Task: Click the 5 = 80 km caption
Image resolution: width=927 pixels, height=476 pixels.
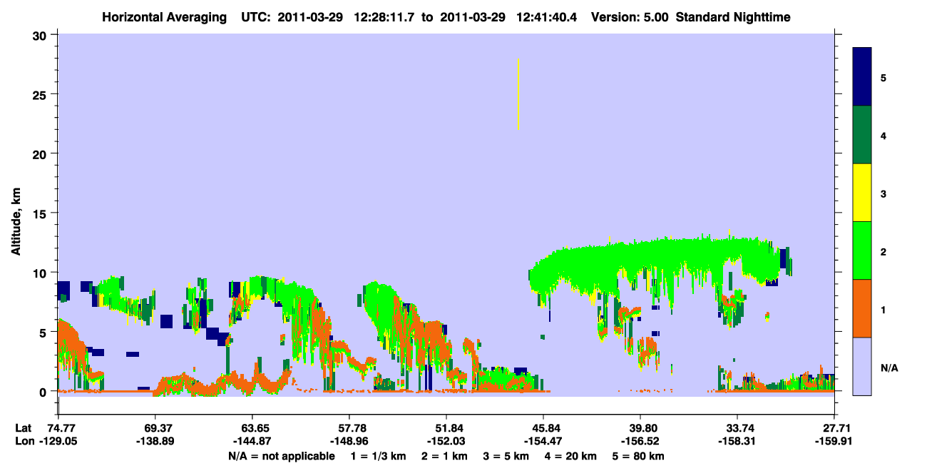Action: [x=640, y=456]
